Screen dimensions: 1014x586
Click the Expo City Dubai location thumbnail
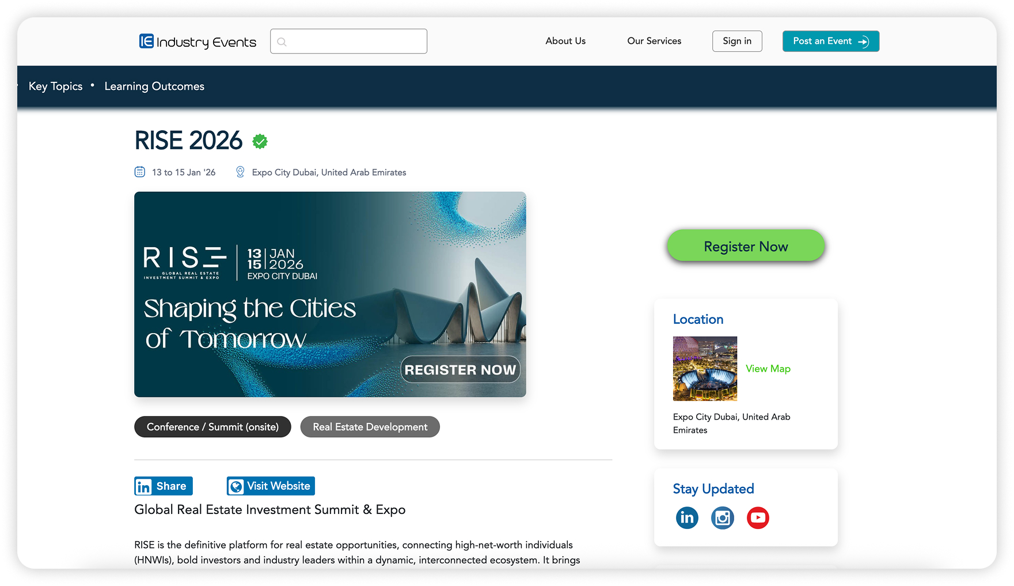[705, 369]
